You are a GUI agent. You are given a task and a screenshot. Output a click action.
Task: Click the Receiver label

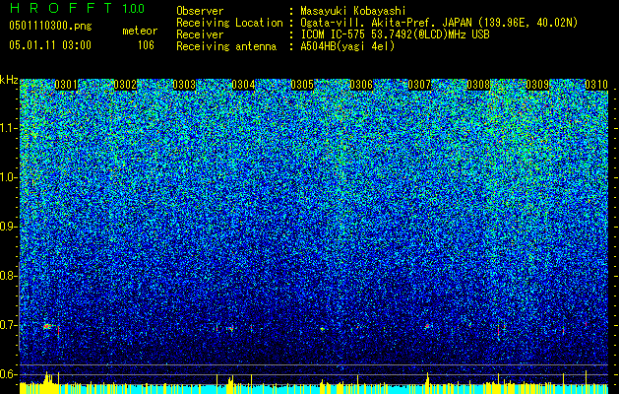coord(200,34)
